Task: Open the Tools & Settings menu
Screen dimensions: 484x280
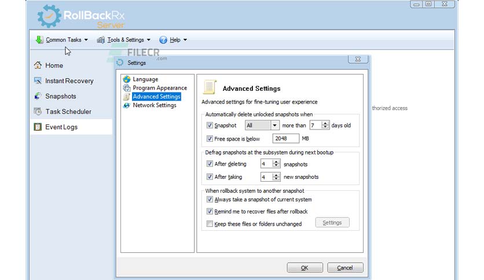Action: [x=124, y=40]
